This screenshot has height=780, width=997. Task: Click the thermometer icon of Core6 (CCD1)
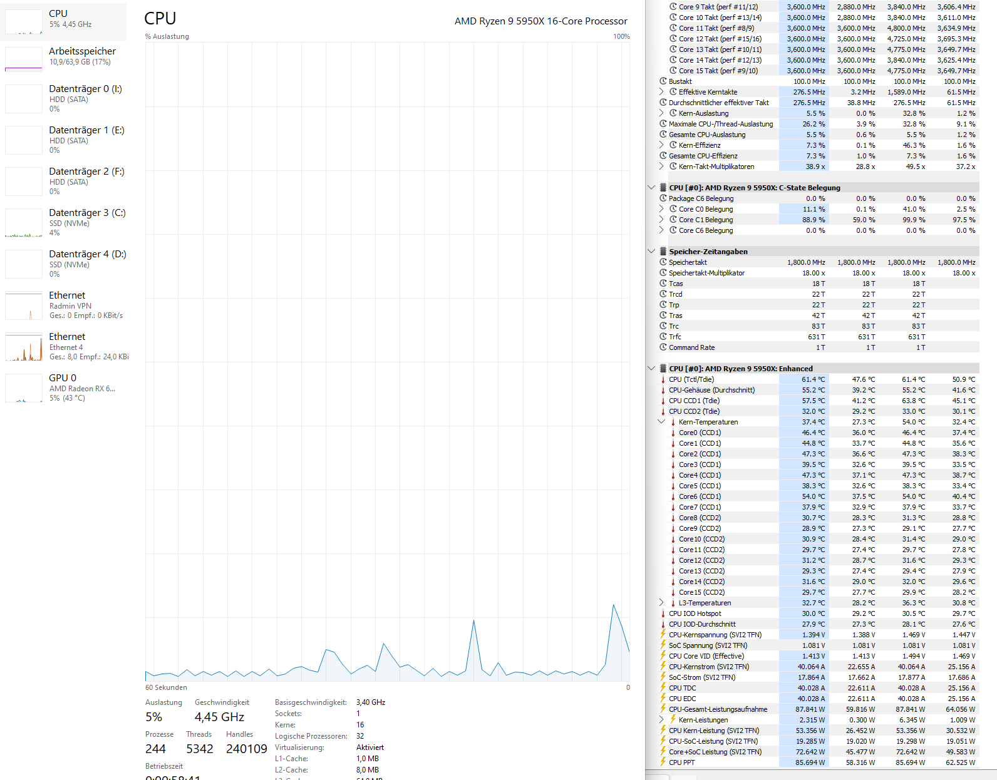[673, 496]
